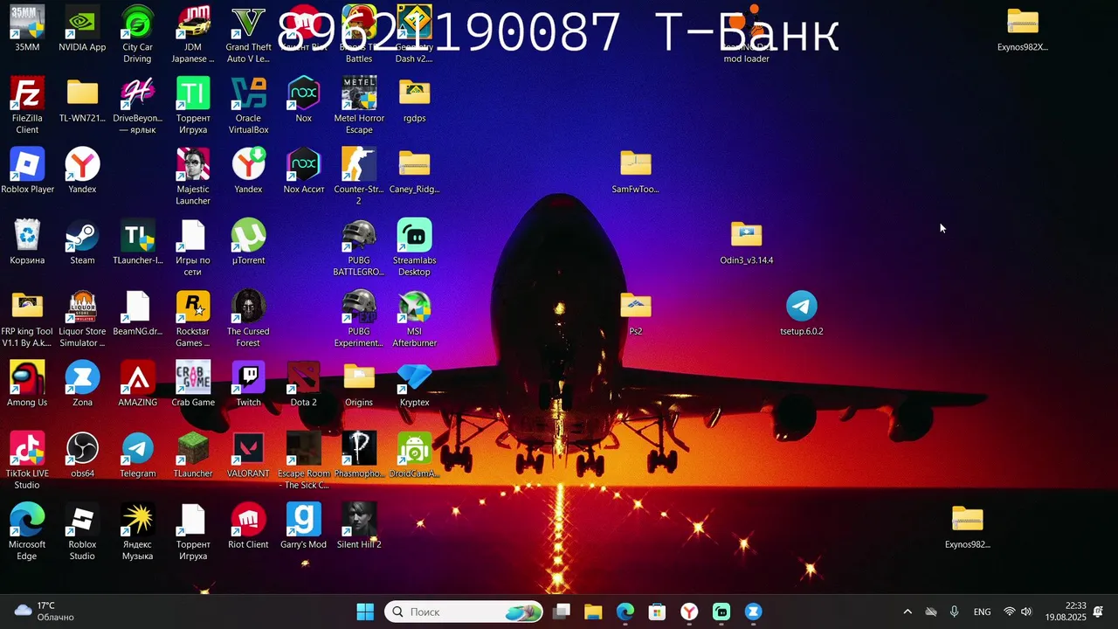Launch Silent Hill 2

click(359, 526)
